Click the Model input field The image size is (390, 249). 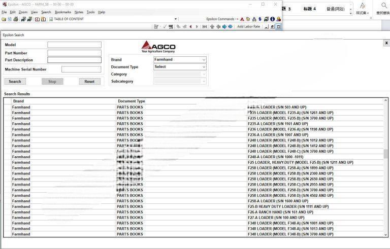(x=74, y=45)
